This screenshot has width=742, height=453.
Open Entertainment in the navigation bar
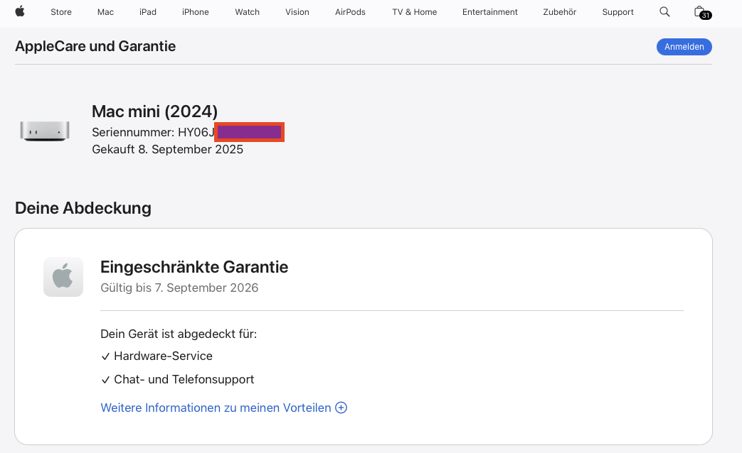point(489,12)
